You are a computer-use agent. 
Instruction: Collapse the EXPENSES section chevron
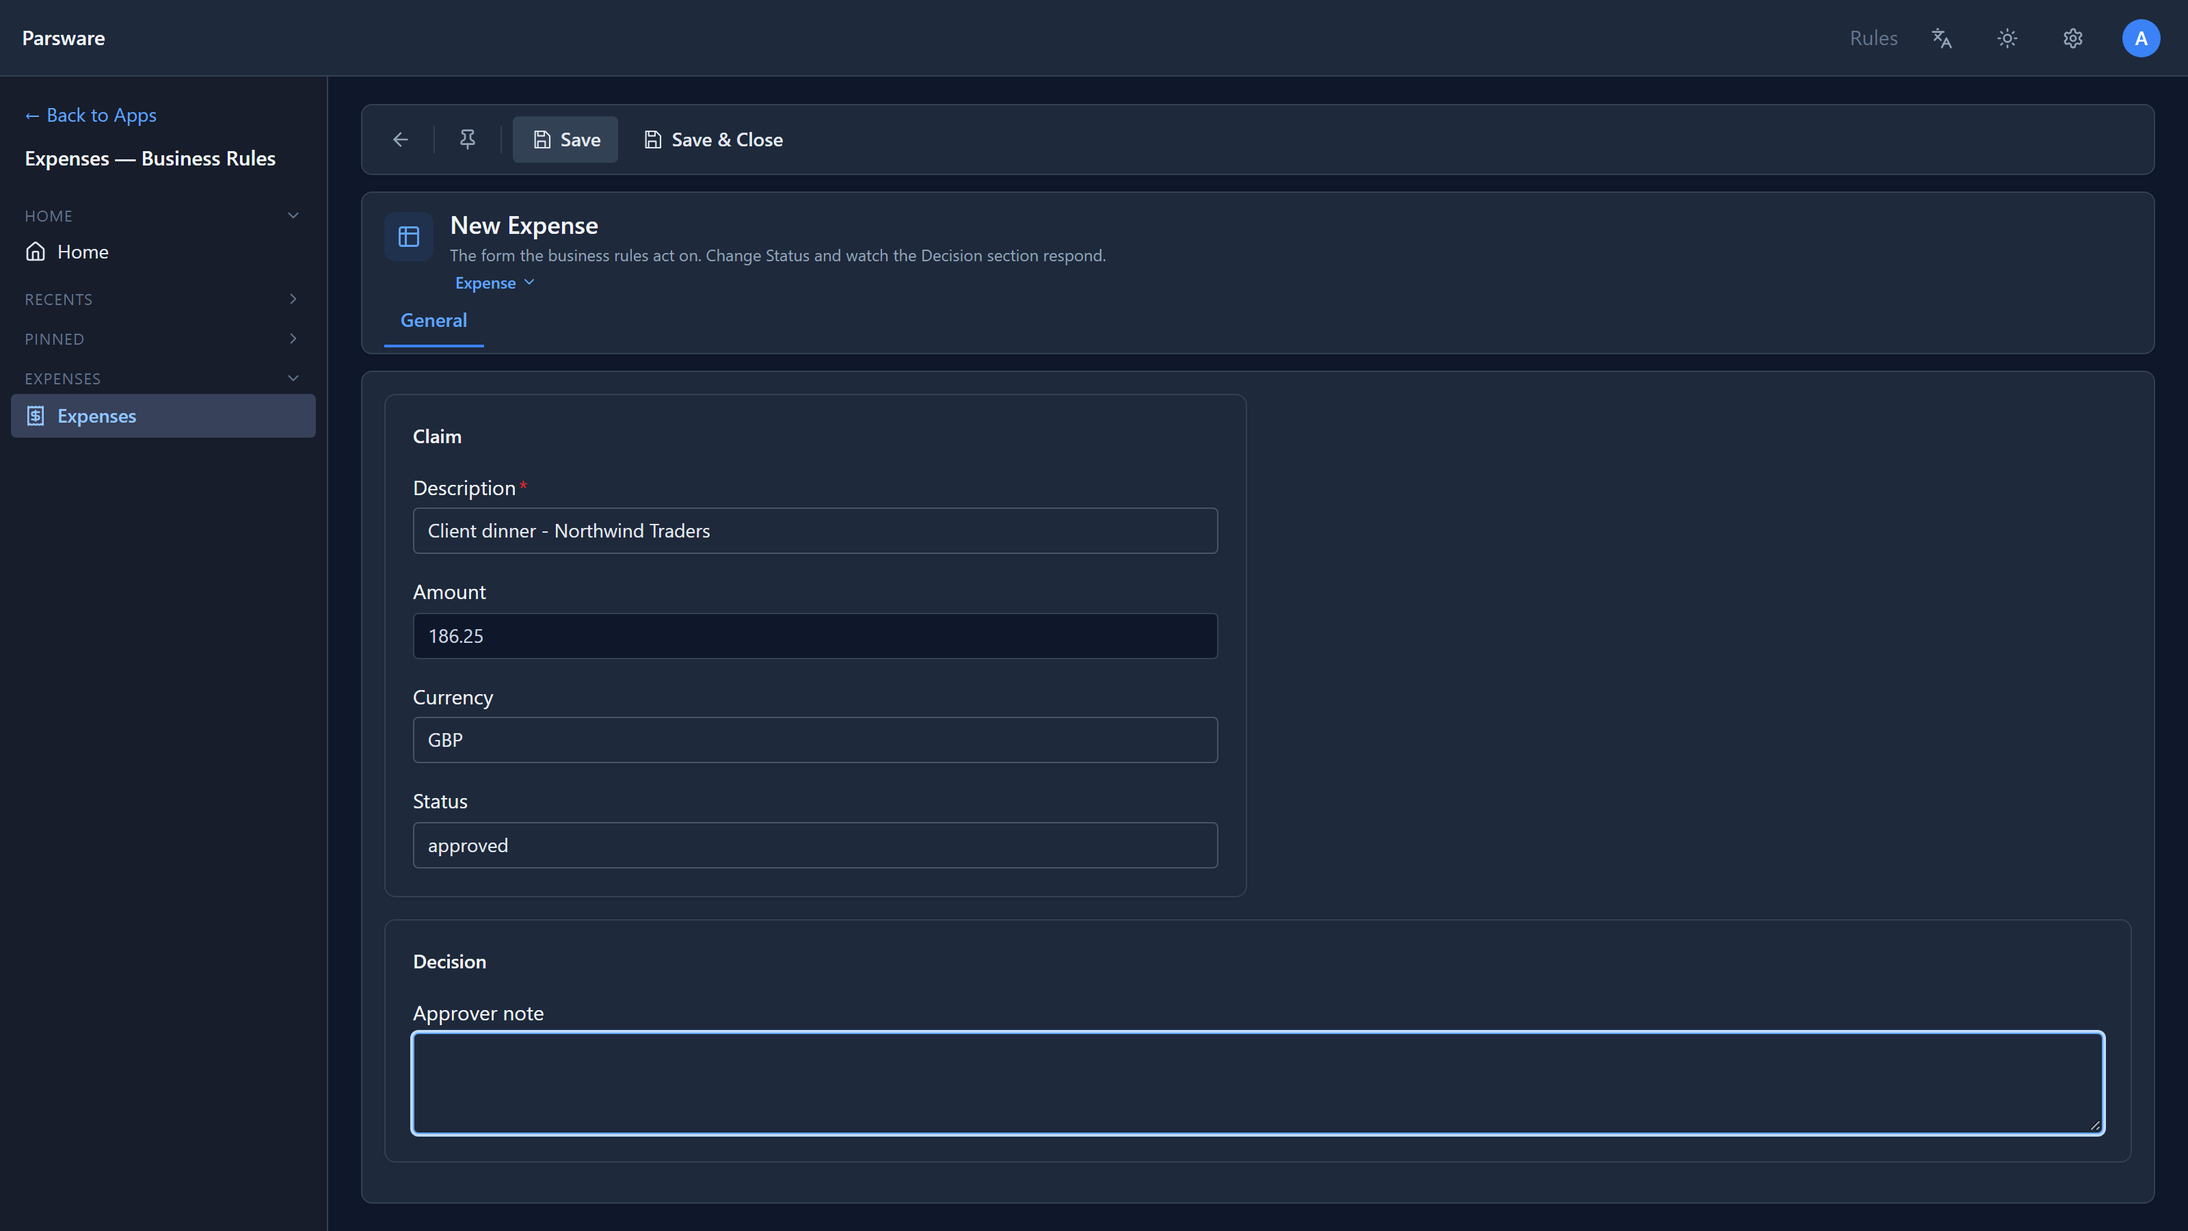click(293, 378)
